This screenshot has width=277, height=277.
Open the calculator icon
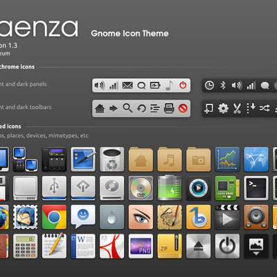[26, 246]
